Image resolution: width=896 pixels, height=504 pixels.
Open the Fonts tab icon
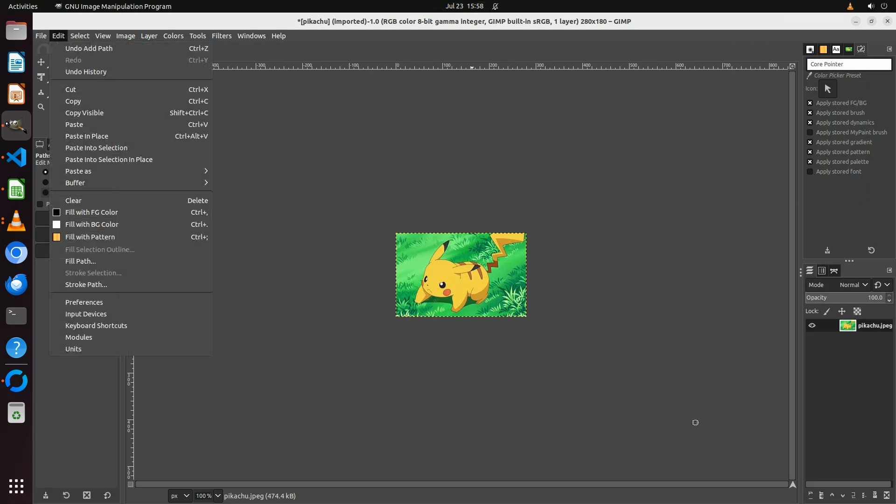(x=836, y=49)
